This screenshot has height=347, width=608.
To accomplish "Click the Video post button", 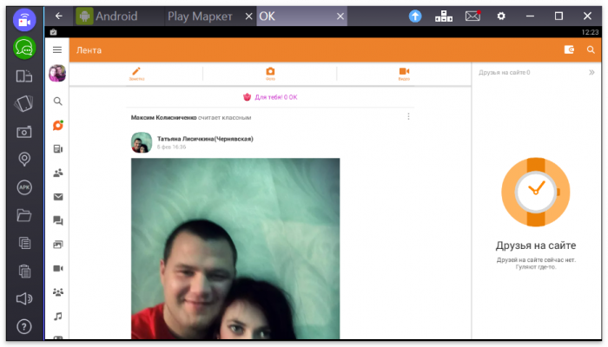I will [404, 74].
